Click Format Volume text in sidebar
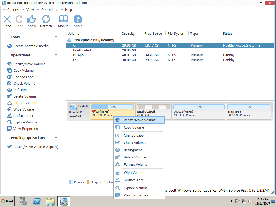The height and width of the screenshot is (207, 276). (x=25, y=103)
